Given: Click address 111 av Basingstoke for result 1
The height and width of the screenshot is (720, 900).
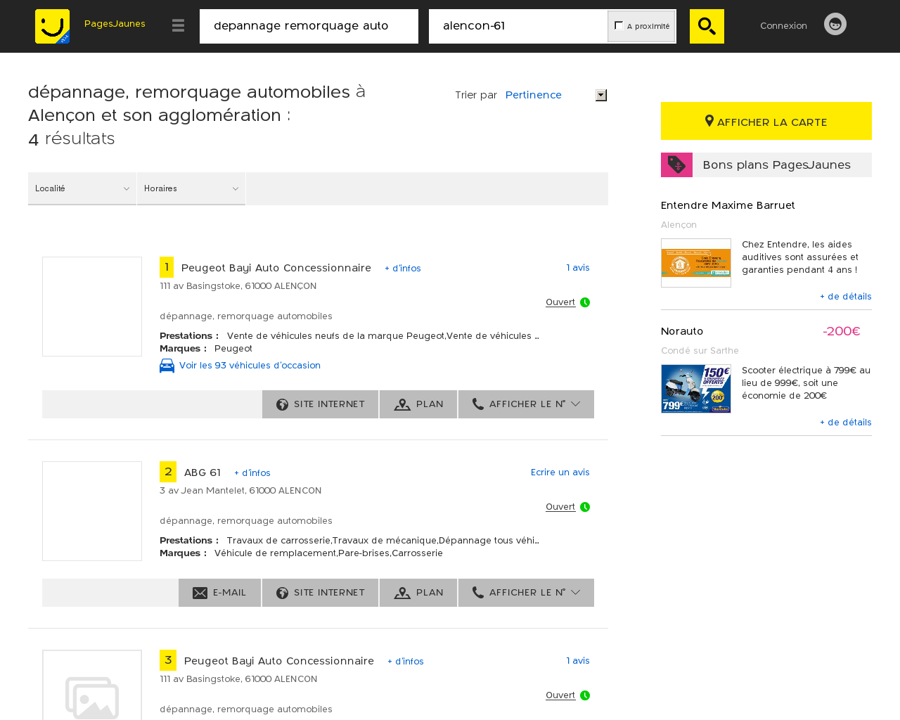Looking at the screenshot, I should coord(238,286).
